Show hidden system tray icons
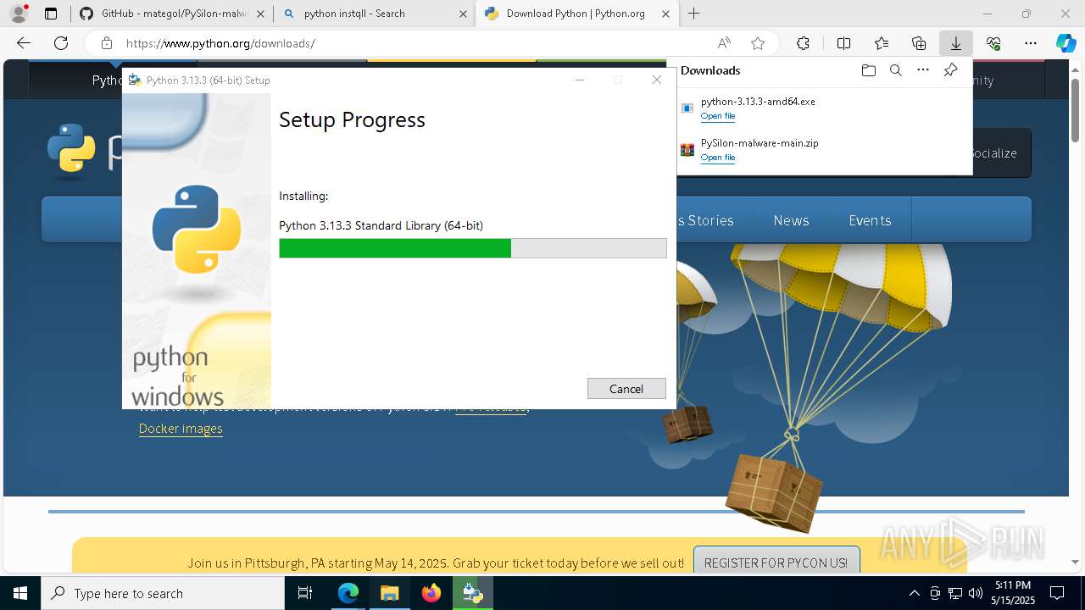1085x610 pixels. click(914, 593)
